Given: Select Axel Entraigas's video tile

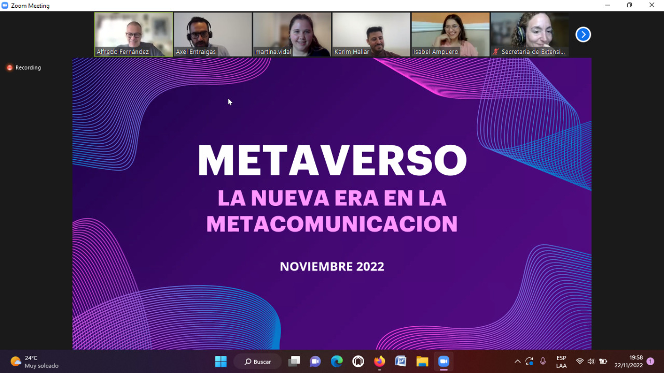Looking at the screenshot, I should pyautogui.click(x=213, y=34).
